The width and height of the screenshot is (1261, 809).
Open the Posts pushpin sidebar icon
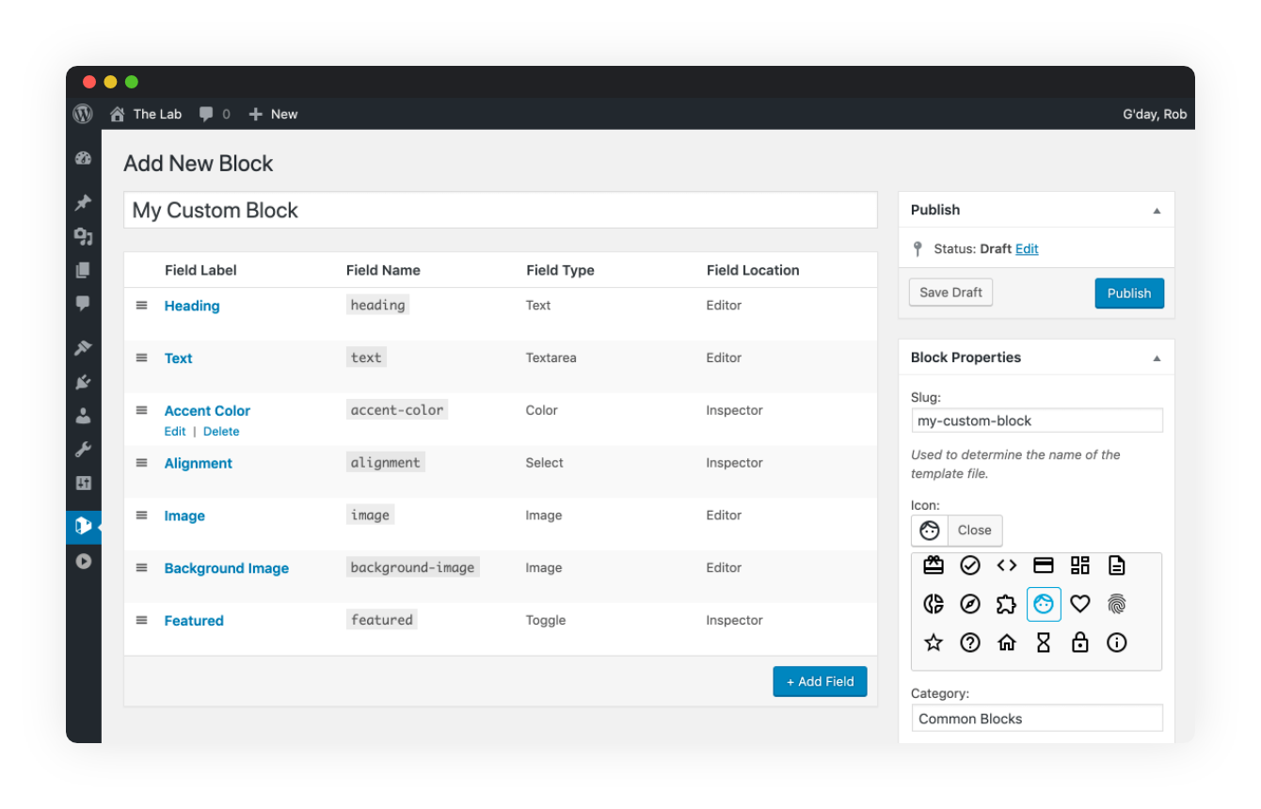point(83,202)
